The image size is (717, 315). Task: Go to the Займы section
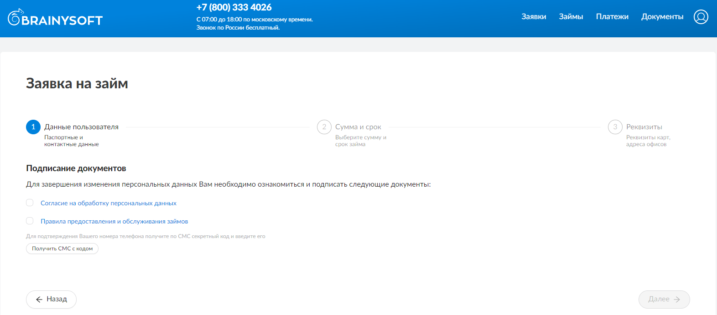(x=571, y=17)
